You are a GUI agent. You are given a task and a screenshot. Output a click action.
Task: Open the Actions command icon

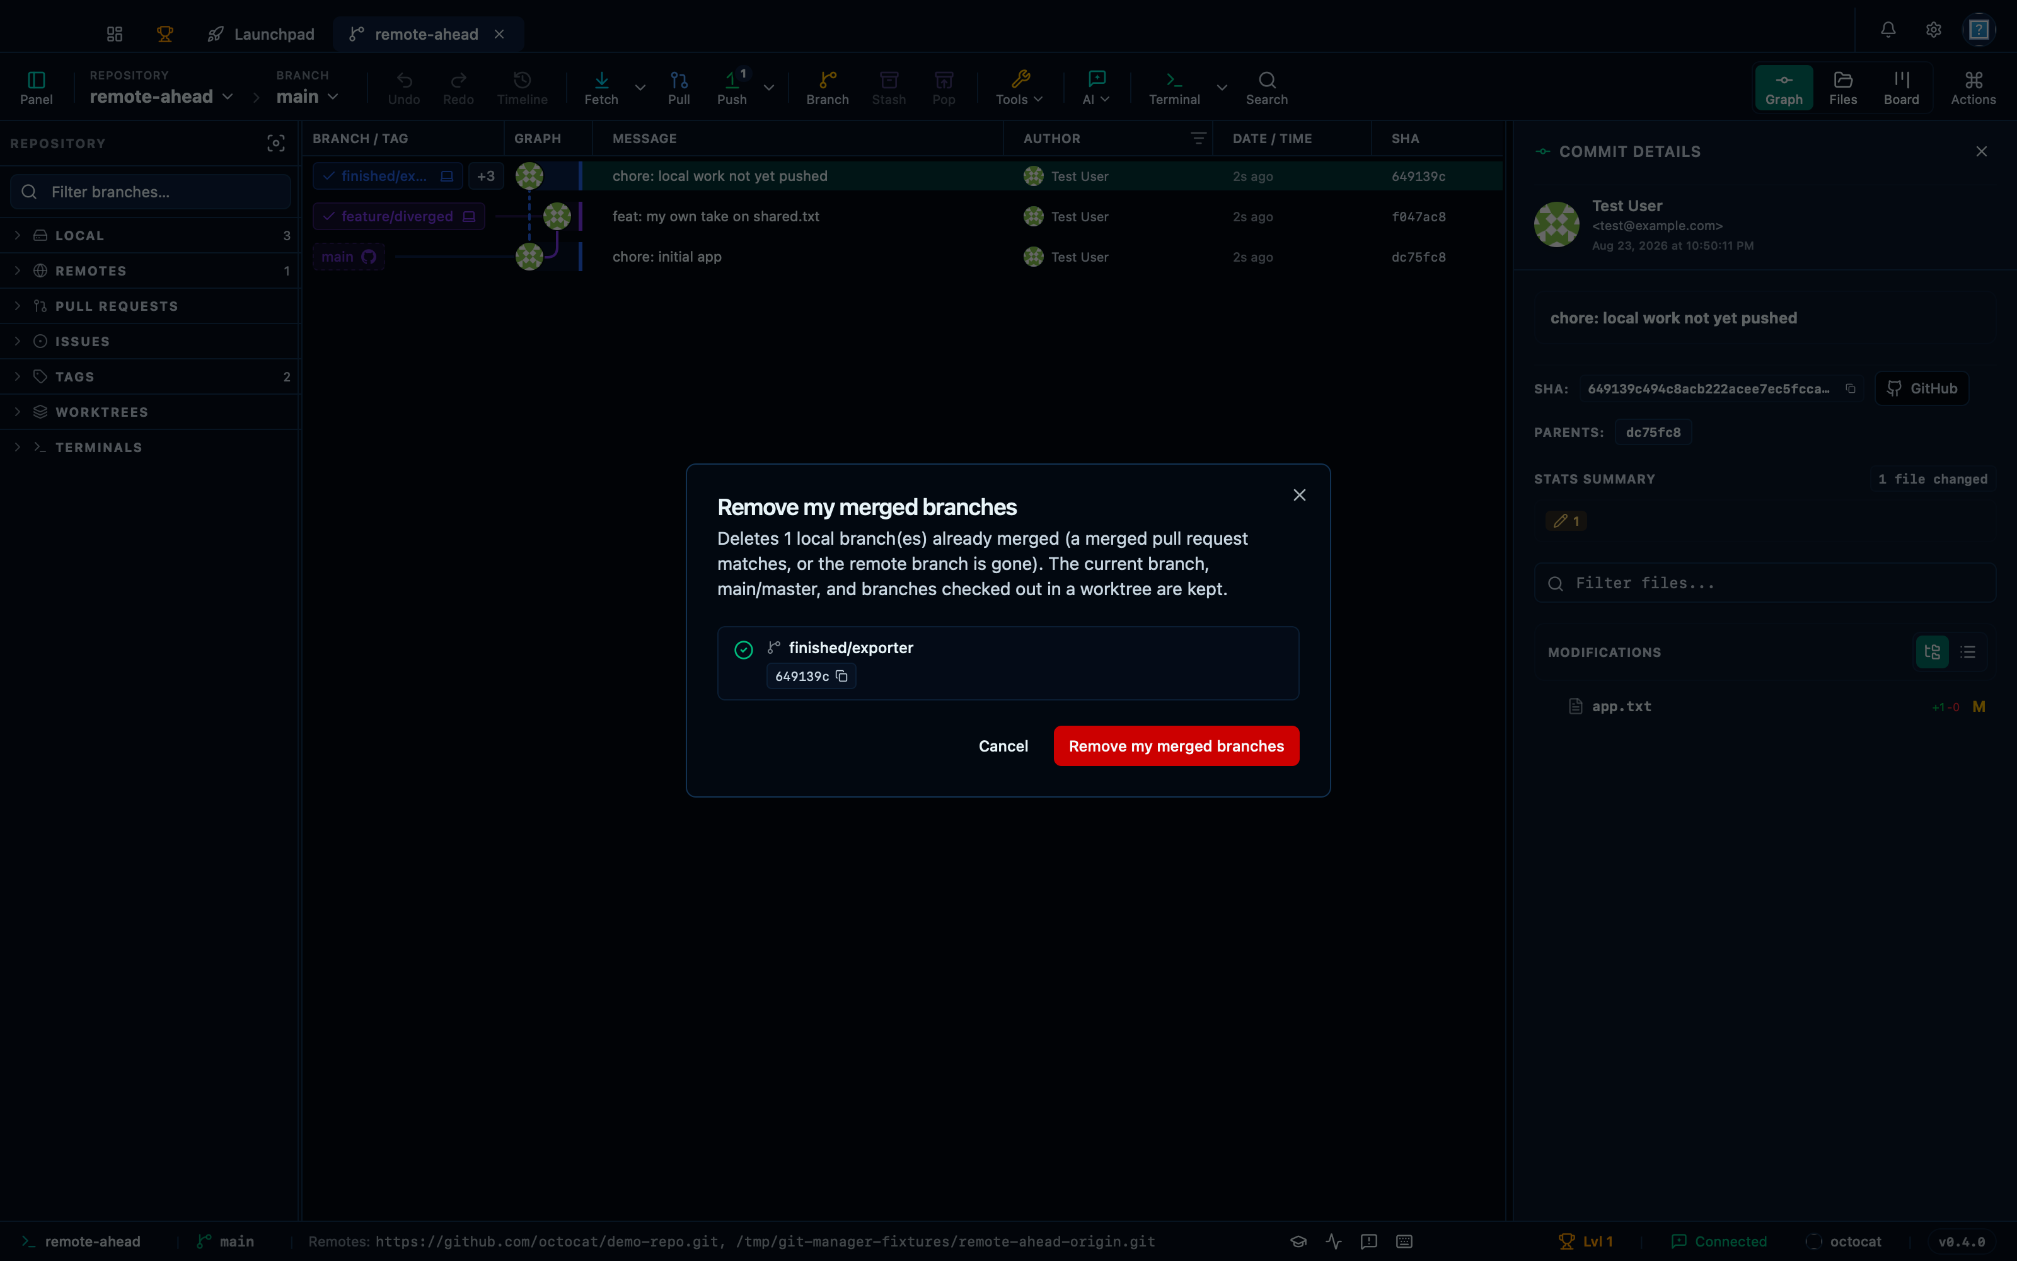click(x=1974, y=88)
